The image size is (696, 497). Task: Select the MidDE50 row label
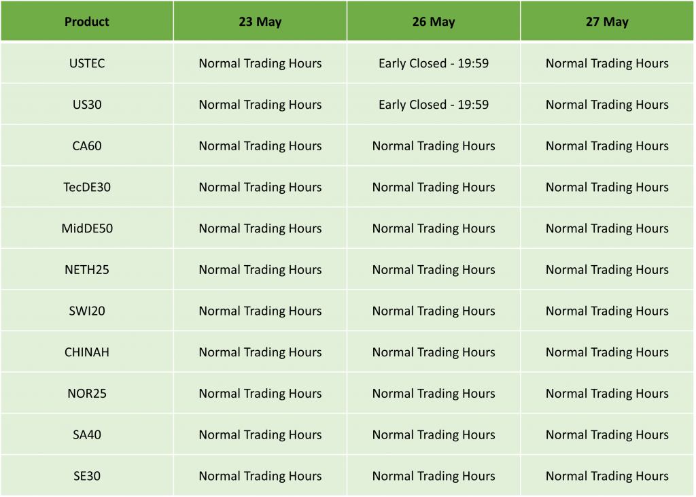[87, 228]
